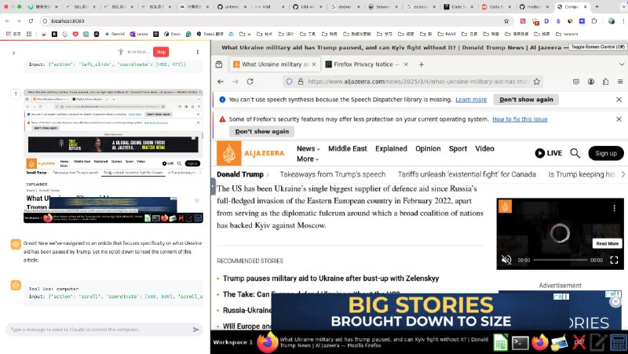
Task: Click the panel divider collapse handle
Action: point(213,187)
